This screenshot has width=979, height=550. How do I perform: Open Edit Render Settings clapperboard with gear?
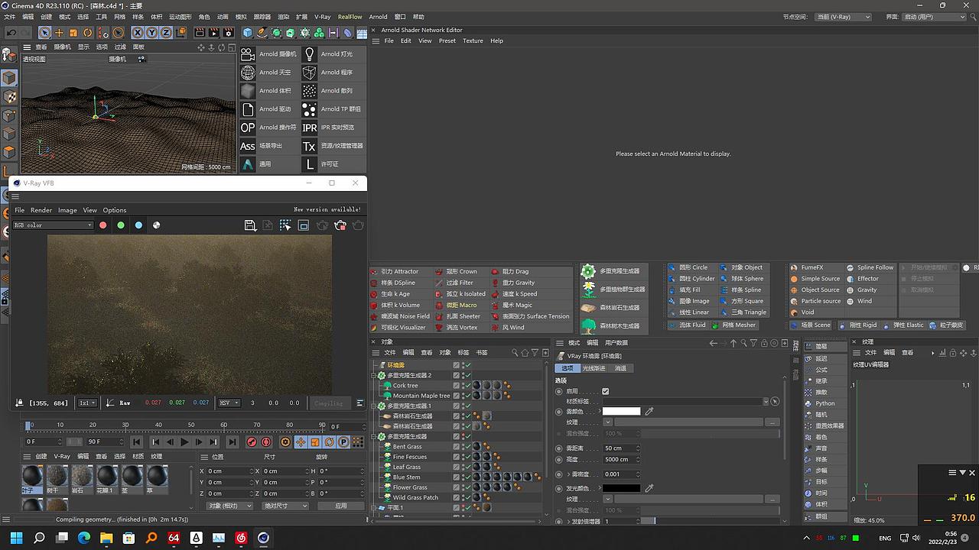(x=228, y=33)
